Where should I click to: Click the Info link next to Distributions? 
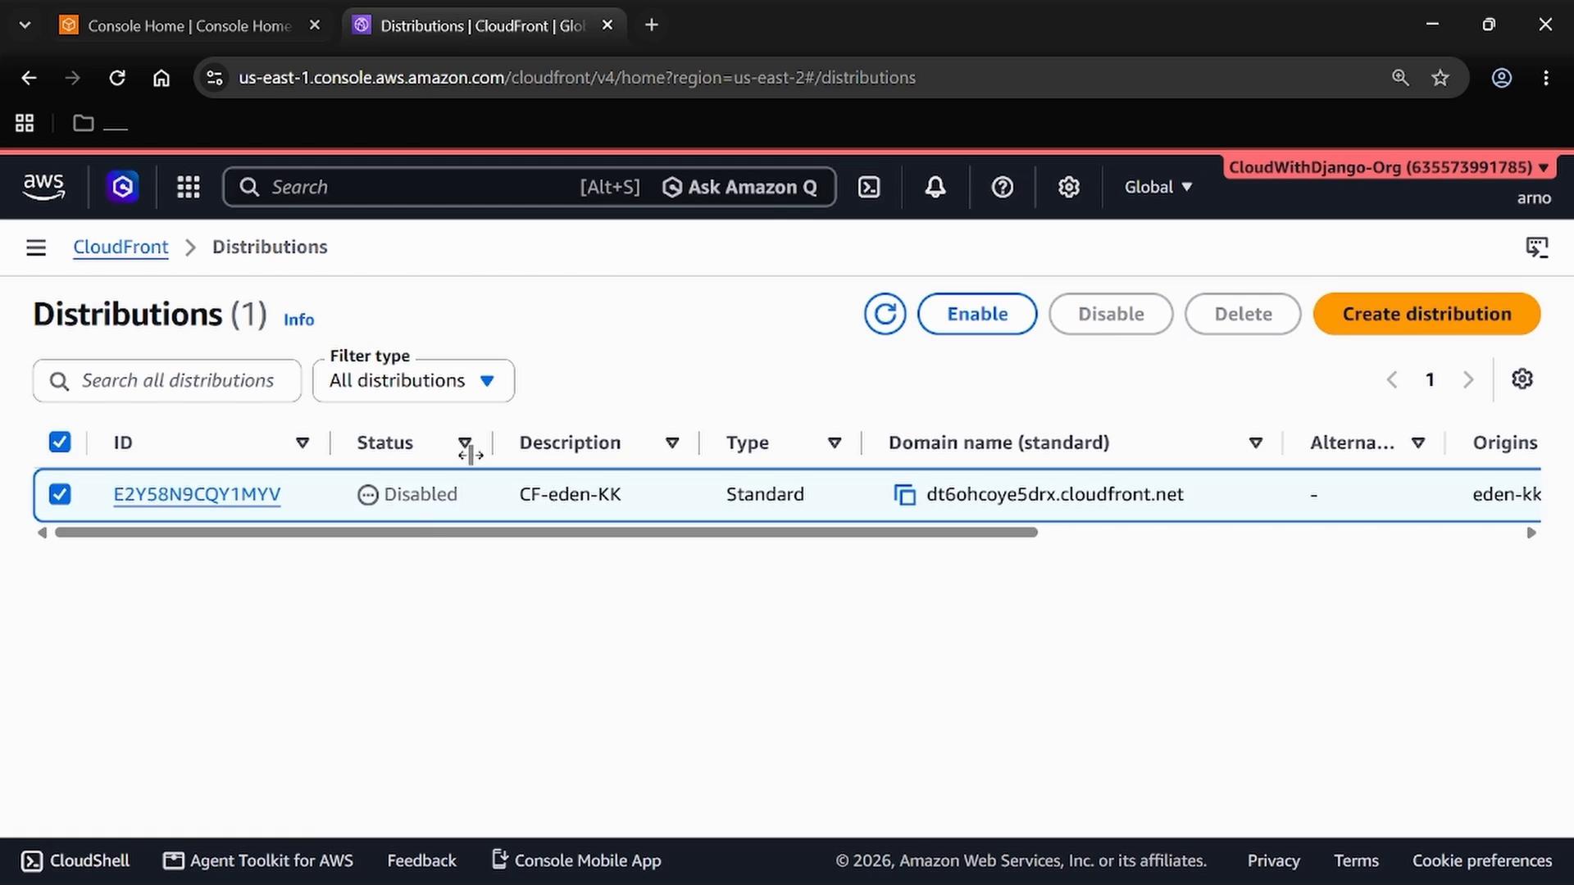[298, 320]
